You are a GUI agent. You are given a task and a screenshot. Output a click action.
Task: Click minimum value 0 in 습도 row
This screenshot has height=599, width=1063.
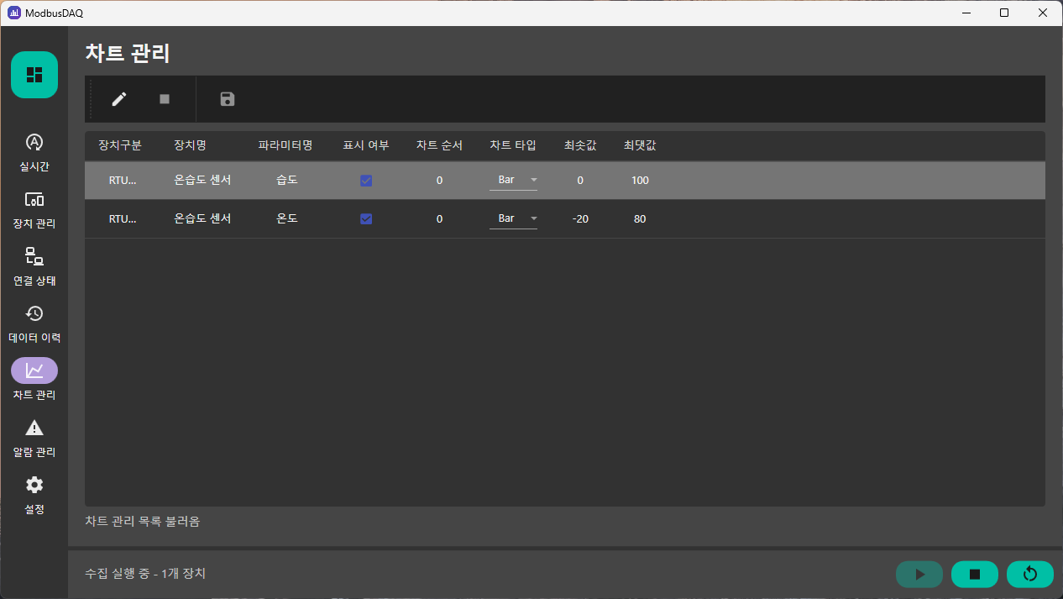click(x=580, y=181)
